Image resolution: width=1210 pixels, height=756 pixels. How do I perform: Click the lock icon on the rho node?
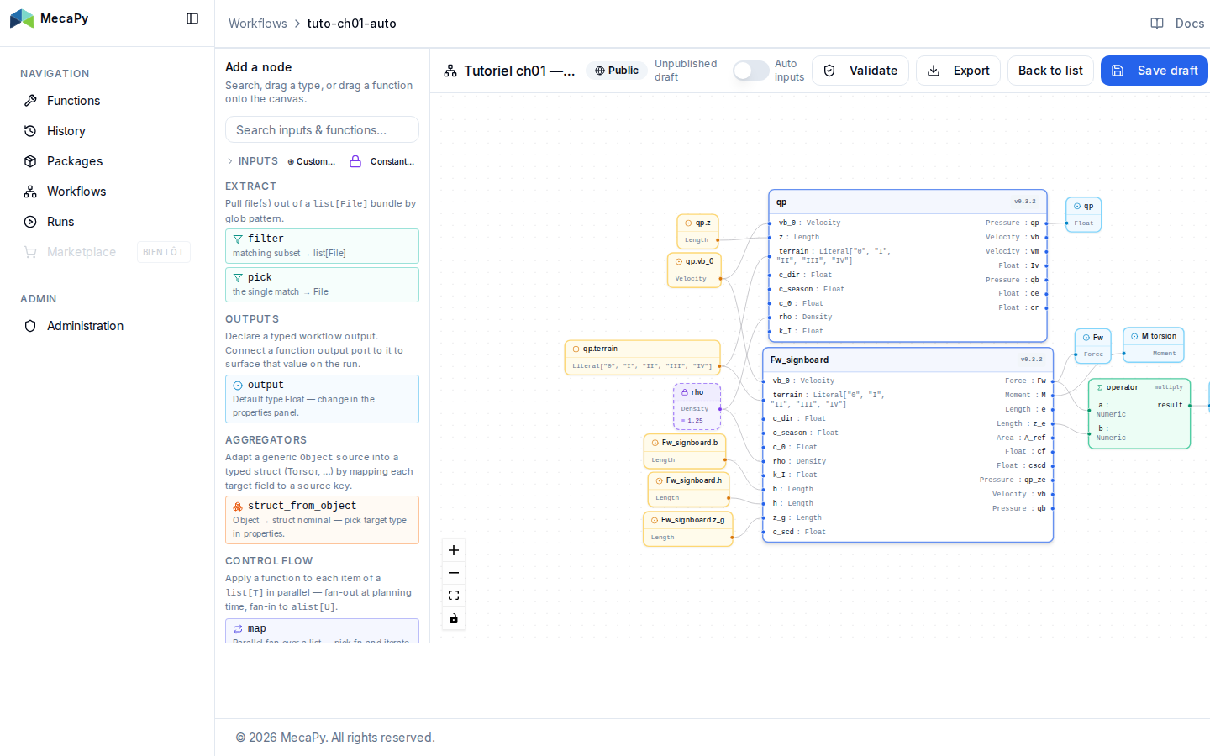tap(685, 392)
